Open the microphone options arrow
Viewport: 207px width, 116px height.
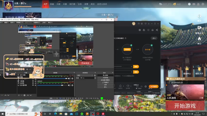pyautogui.click(x=123, y=86)
